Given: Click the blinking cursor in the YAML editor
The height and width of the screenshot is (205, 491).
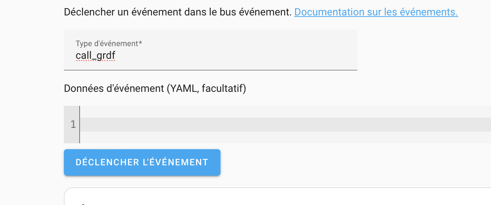Looking at the screenshot, I should tap(80, 125).
